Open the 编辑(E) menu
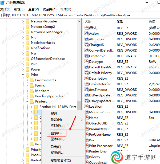The height and width of the screenshot is (164, 160). pyautogui.click(x=19, y=9)
